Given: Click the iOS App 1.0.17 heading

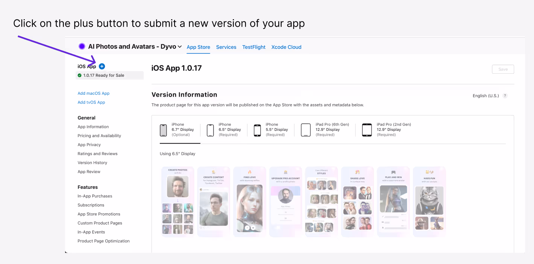Looking at the screenshot, I should tap(176, 68).
